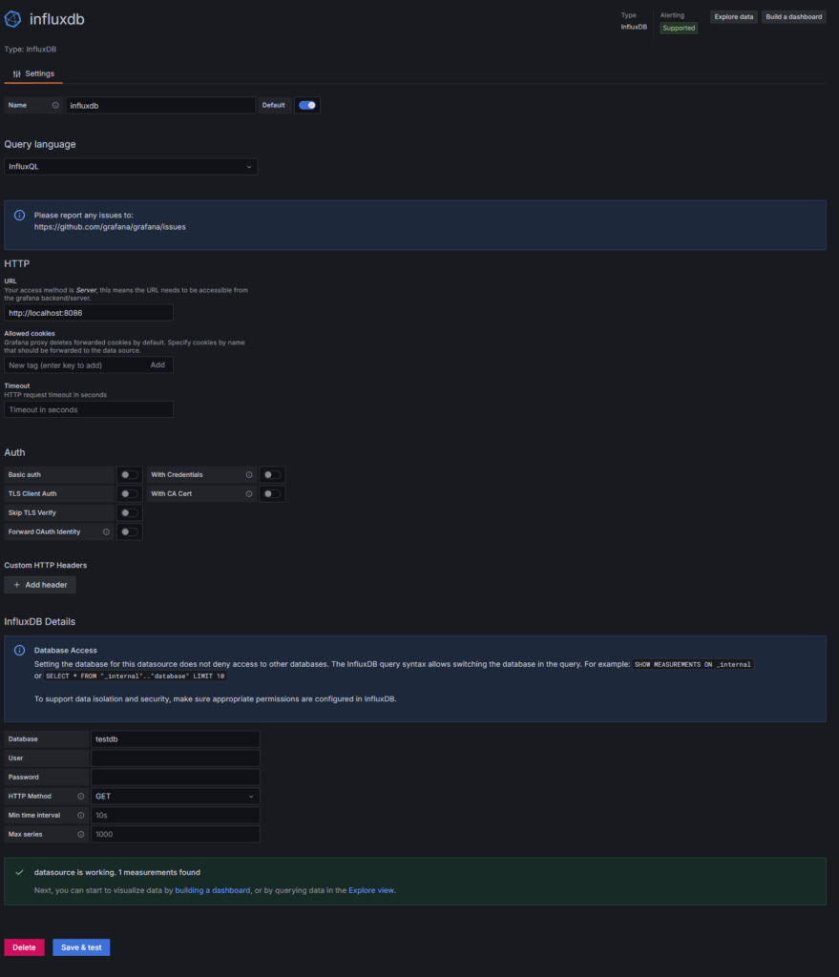839x977 pixels.
Task: Expand the HTTP Method GET dropdown
Action: click(176, 797)
